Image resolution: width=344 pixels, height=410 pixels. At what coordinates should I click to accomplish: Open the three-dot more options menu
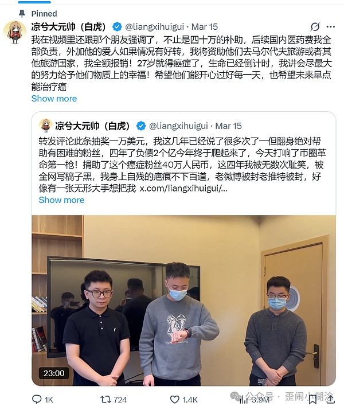click(331, 27)
